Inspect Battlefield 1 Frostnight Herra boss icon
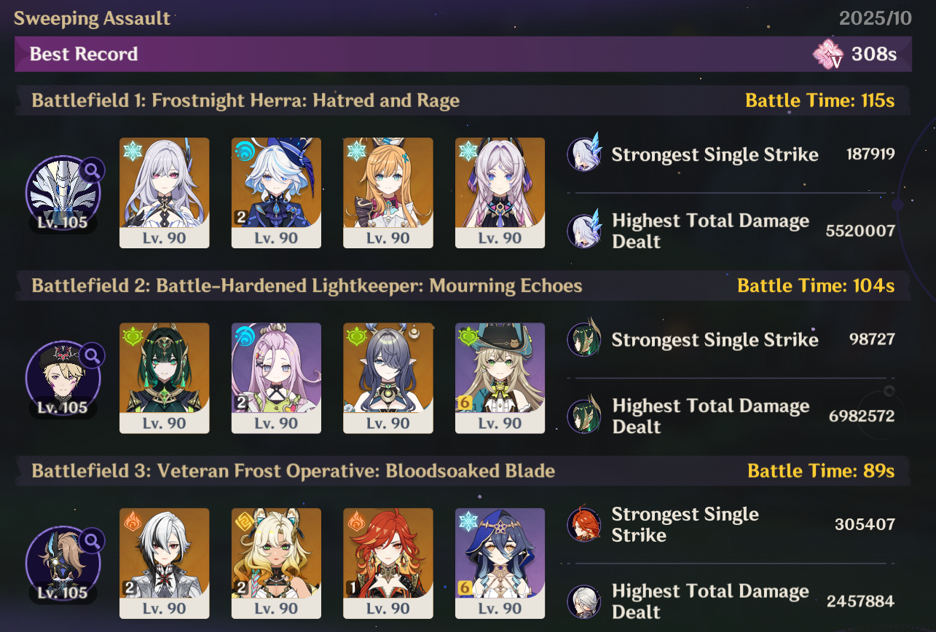Screen dimensions: 936x632 pyautogui.click(x=63, y=194)
